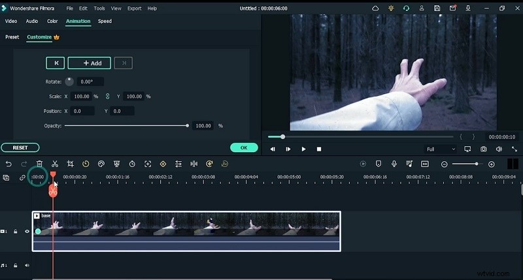The image size is (523, 280).
Task: Open the Full preview quality dropdown
Action: pyautogui.click(x=441, y=149)
